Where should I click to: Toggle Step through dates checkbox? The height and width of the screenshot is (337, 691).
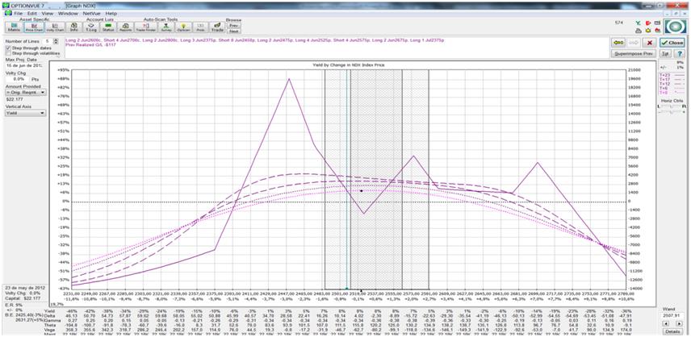pos(8,48)
